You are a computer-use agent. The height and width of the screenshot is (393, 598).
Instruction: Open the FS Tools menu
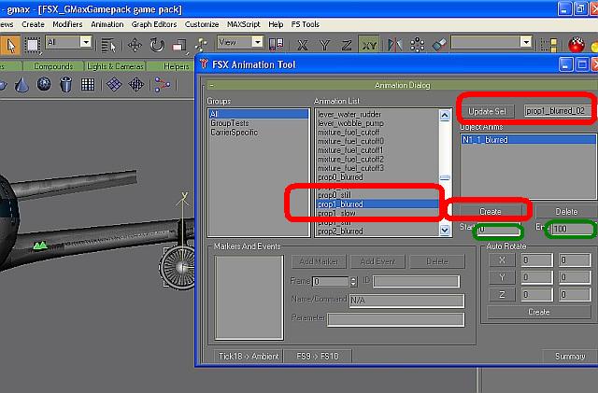305,23
